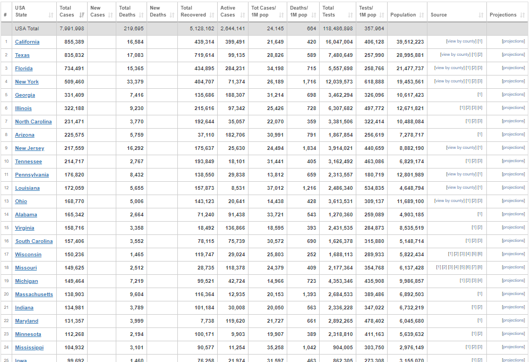Open the North Carolina state link
The width and height of the screenshot is (531, 362).
[33, 122]
